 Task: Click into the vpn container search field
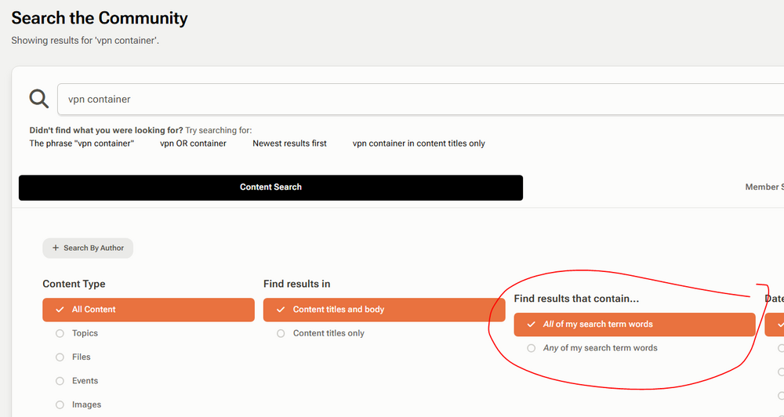point(420,99)
